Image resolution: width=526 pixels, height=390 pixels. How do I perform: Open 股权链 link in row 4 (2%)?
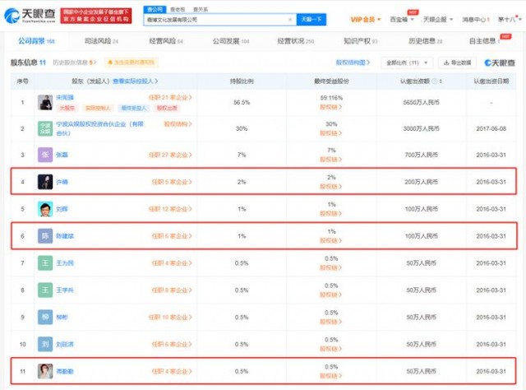[x=330, y=187]
